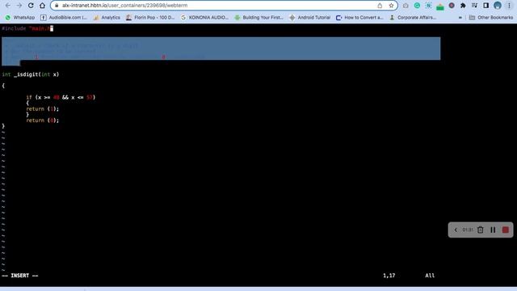
Task: Expand the hidden bookmarks overflow chevron
Action: (460, 18)
